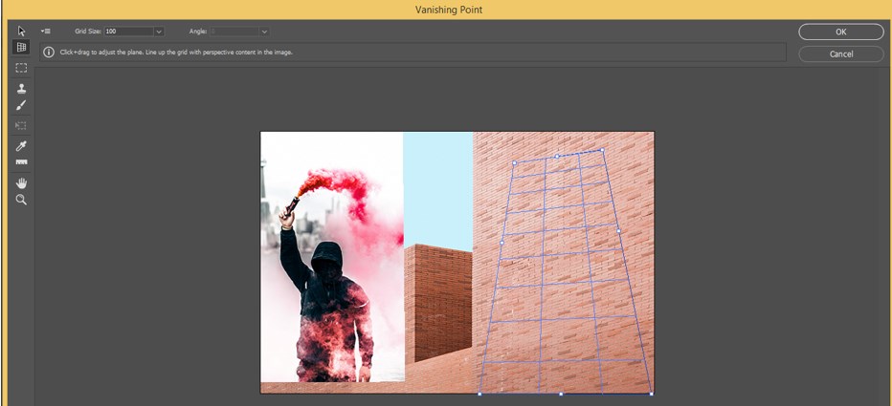Click the bottom-left corner handle of the plane

click(479, 394)
